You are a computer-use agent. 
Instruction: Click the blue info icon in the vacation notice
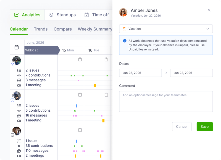pos(125,41)
